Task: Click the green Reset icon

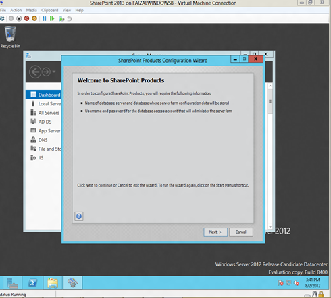Action: pyautogui.click(x=52, y=18)
